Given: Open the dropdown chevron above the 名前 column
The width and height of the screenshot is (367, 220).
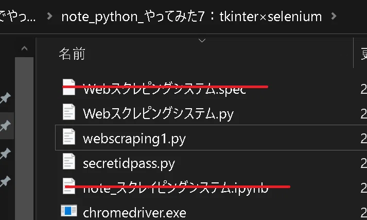Looking at the screenshot, I should pos(202,41).
